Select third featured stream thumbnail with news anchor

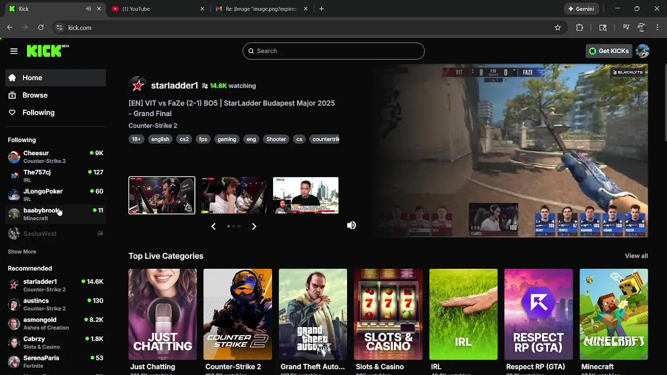(x=306, y=195)
